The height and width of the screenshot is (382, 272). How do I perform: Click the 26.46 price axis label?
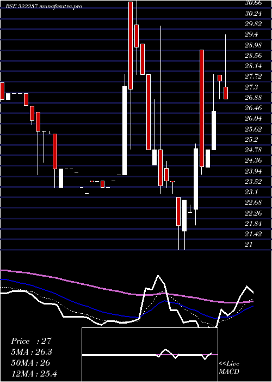tap(254, 108)
